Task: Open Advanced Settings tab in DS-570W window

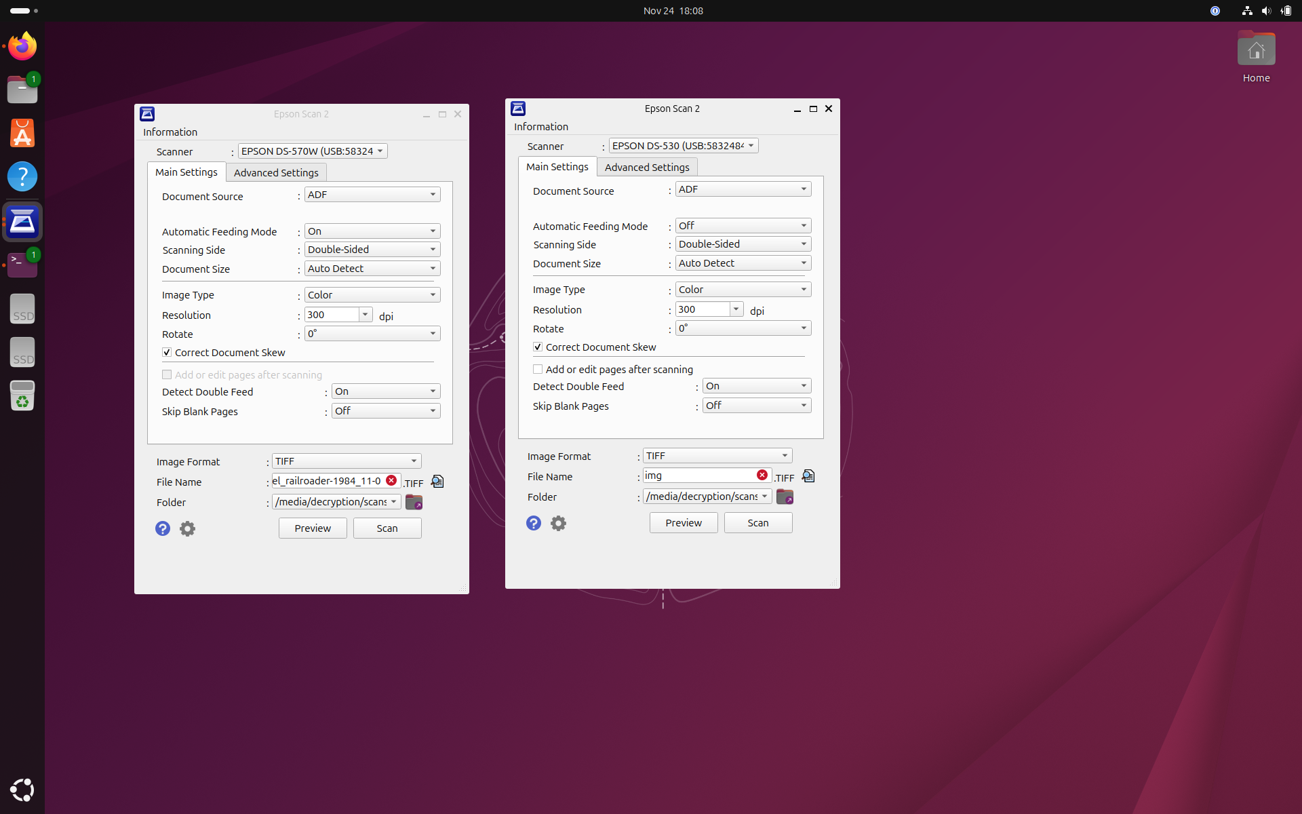Action: [x=275, y=172]
